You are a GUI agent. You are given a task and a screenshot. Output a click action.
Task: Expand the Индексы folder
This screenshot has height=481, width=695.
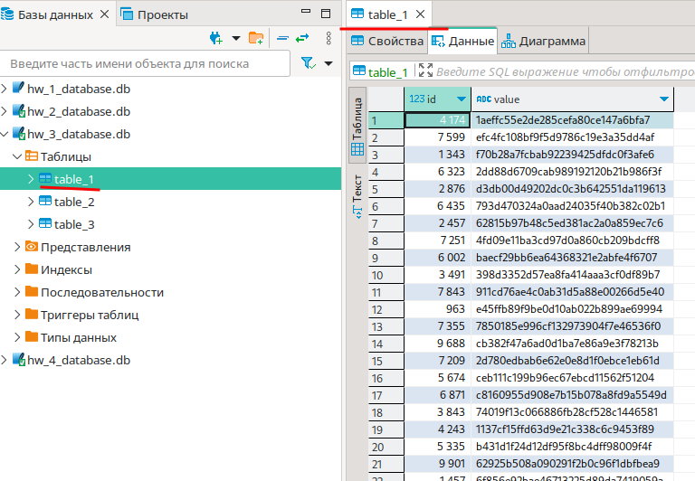pyautogui.click(x=17, y=269)
